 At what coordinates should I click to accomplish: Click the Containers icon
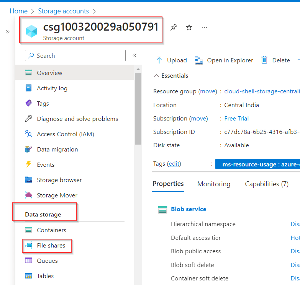click(x=28, y=230)
